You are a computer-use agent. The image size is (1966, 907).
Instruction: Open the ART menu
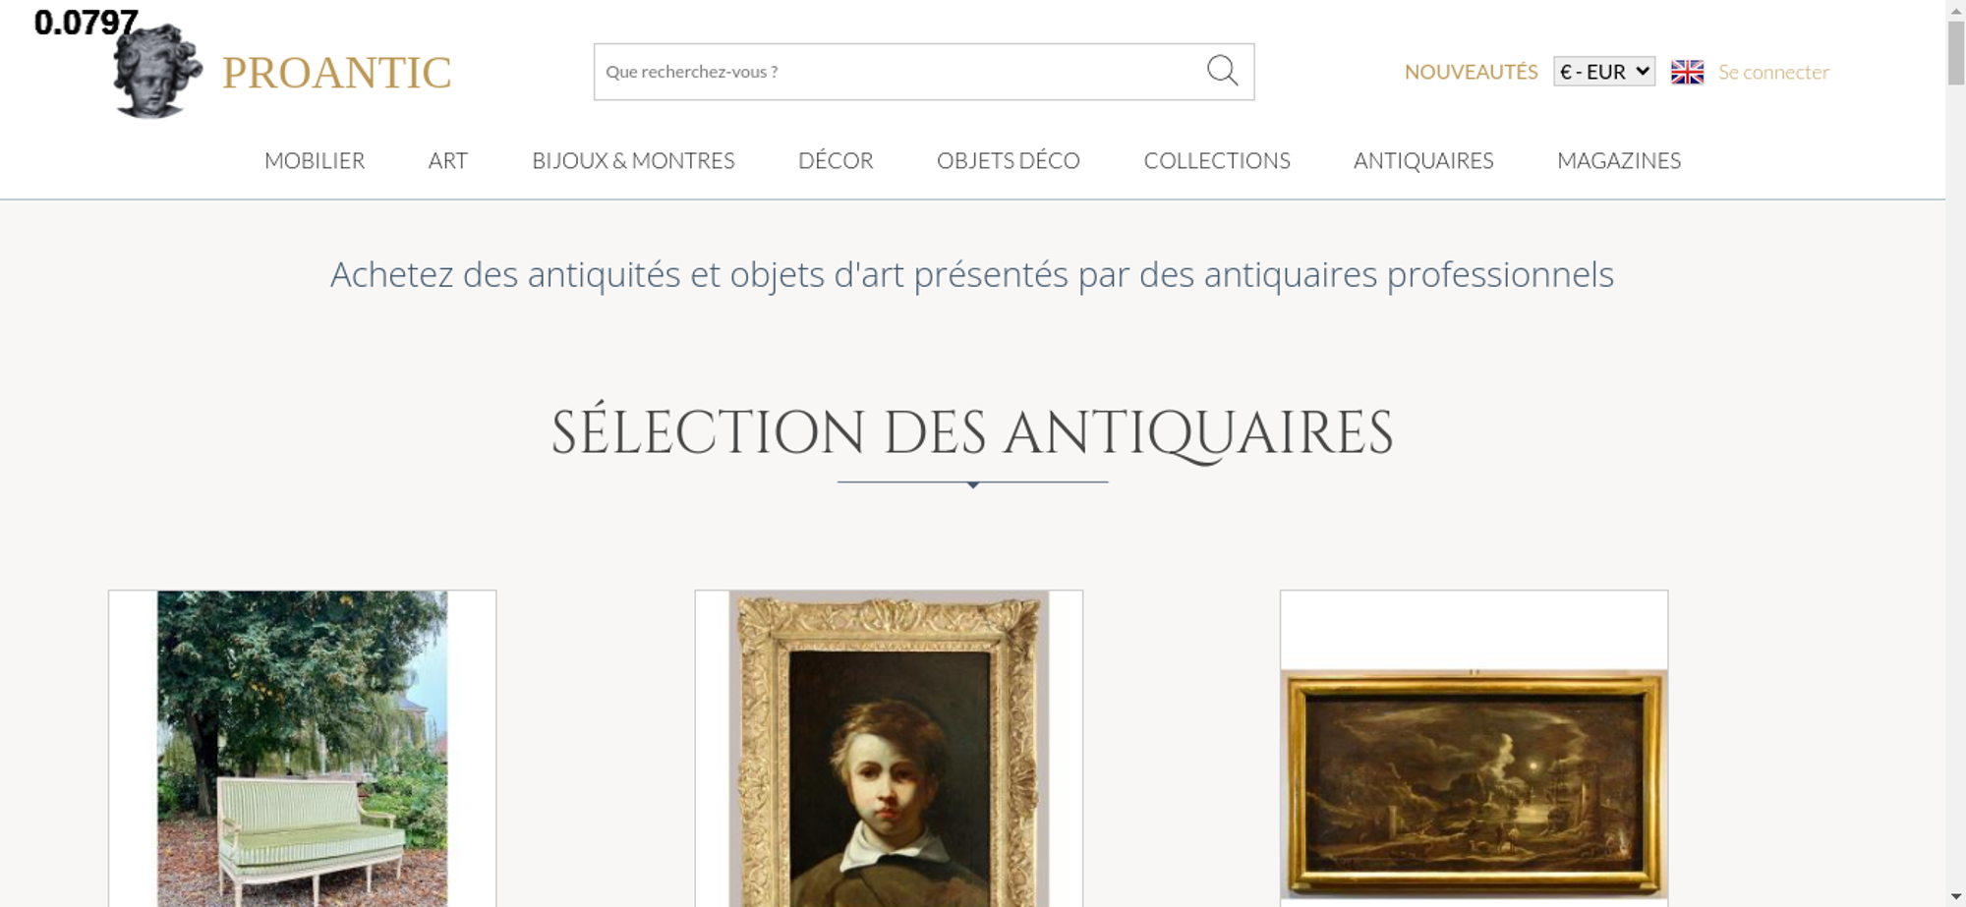tap(448, 161)
